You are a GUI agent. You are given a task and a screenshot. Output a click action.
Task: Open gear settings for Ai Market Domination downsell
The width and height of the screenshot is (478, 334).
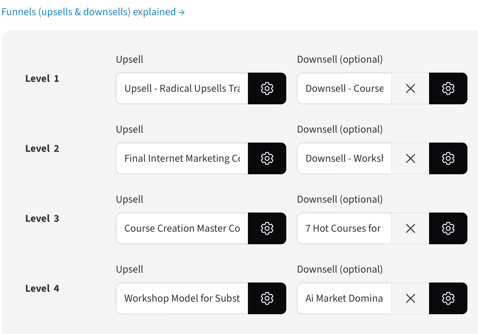[x=448, y=298]
